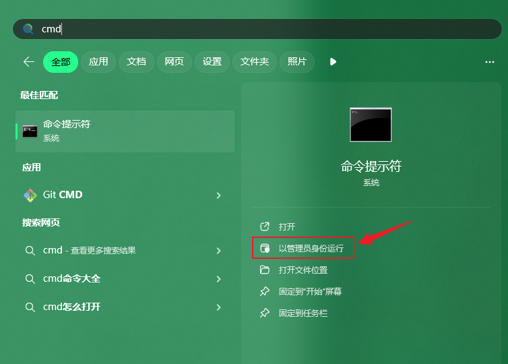508x364 pixels.
Task: Switch to the 网页 filter tab
Action: 174,62
